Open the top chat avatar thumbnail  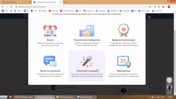point(169,80)
